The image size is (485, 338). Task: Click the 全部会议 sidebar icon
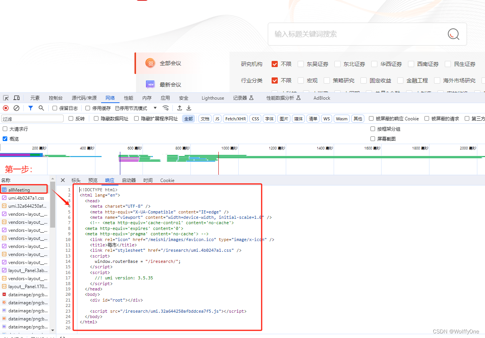pyautogui.click(x=150, y=63)
